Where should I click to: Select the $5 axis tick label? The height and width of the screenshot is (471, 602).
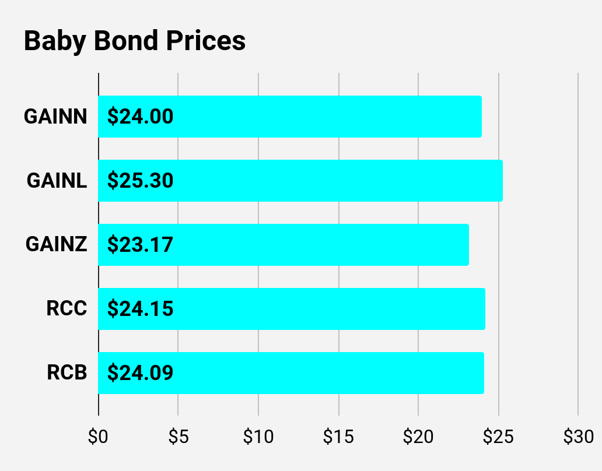(x=178, y=437)
